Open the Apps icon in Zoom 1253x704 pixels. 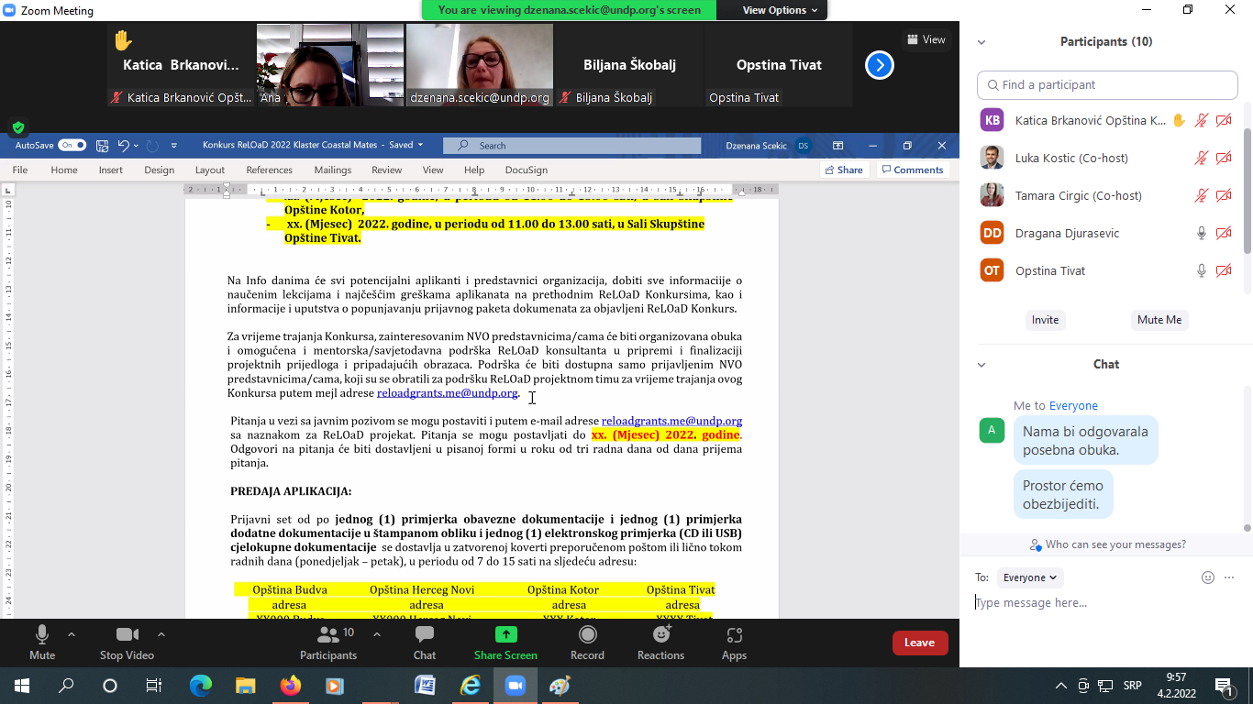pyautogui.click(x=734, y=635)
